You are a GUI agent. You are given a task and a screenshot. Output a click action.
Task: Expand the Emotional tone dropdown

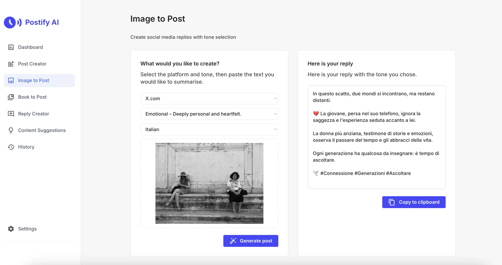click(x=209, y=114)
